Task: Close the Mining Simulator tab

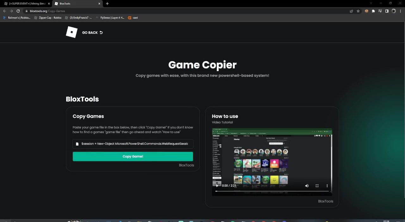Action: point(49,3)
